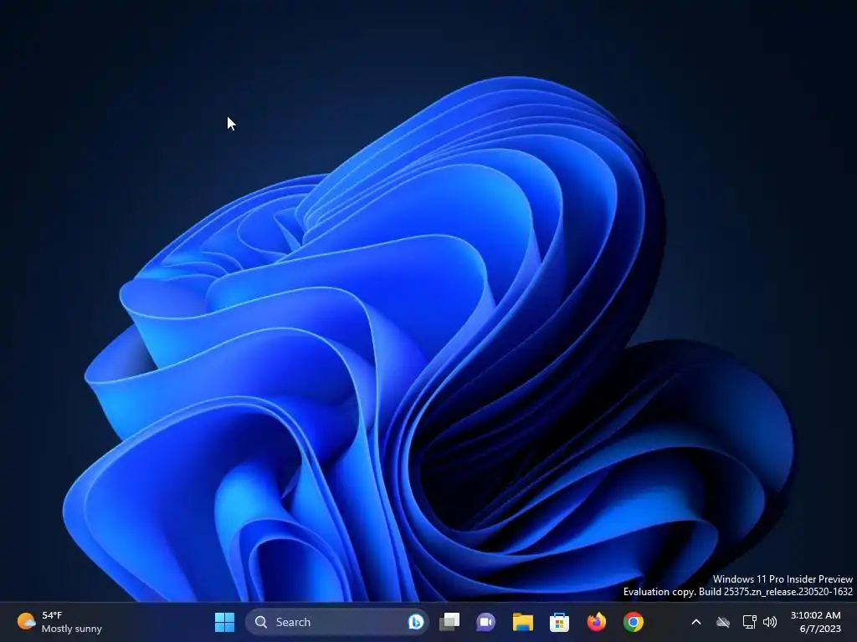Click the magnifier icon in Search box

(x=261, y=622)
